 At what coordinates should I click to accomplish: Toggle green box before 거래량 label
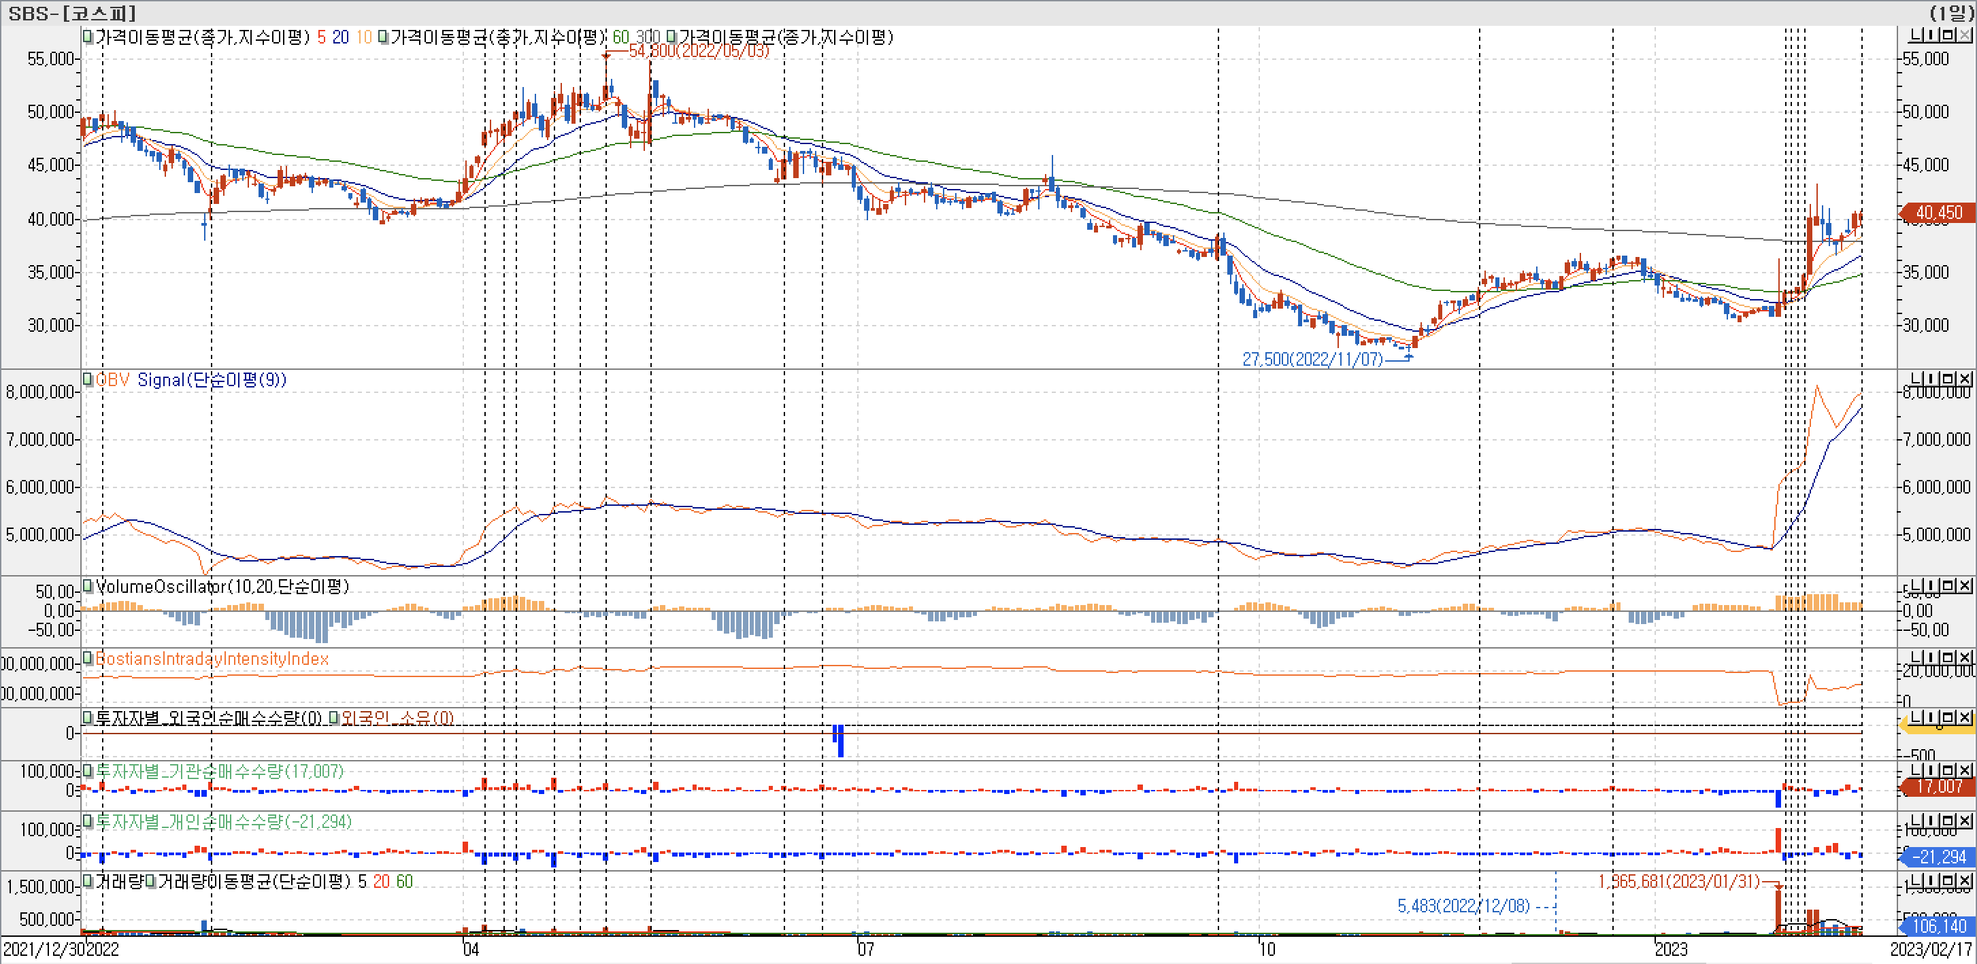88,881
